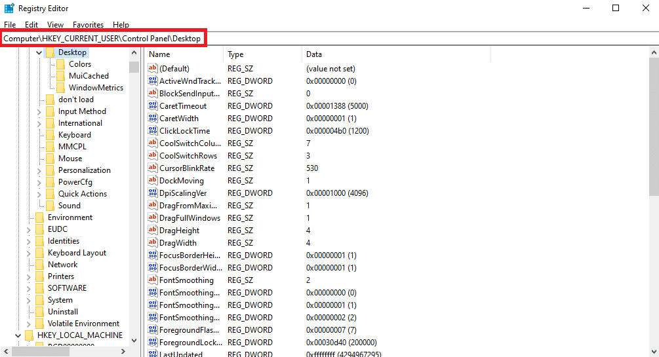Select the DragFromMaxi... value name
The width and height of the screenshot is (659, 357).
[188, 206]
